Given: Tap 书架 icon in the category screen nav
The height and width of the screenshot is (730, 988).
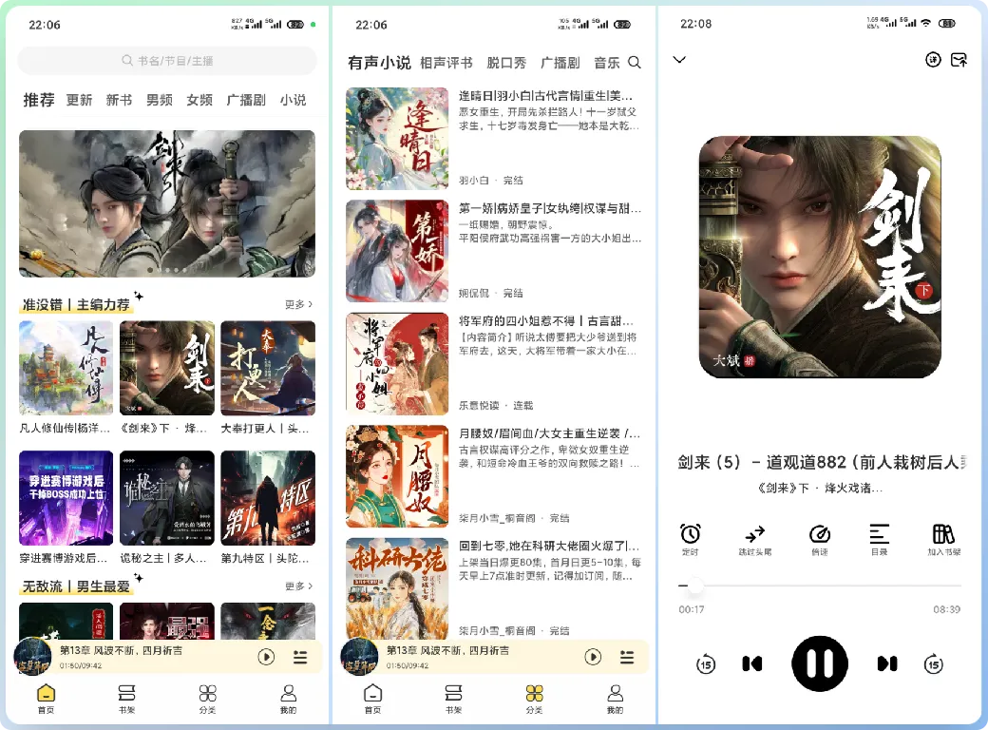Looking at the screenshot, I should [x=453, y=694].
